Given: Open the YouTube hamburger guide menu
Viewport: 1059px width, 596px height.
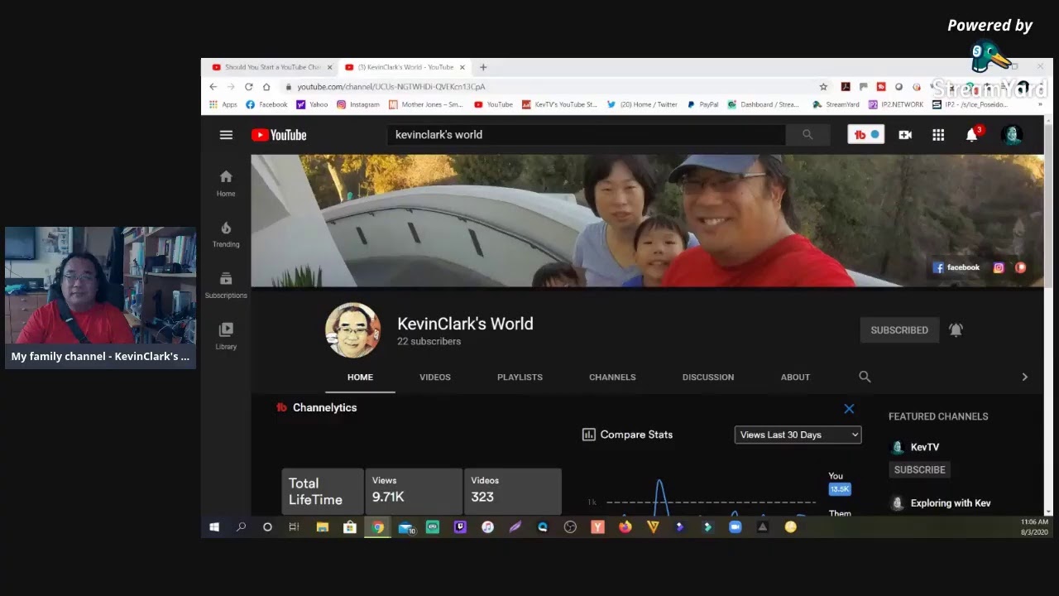Looking at the screenshot, I should coord(226,135).
